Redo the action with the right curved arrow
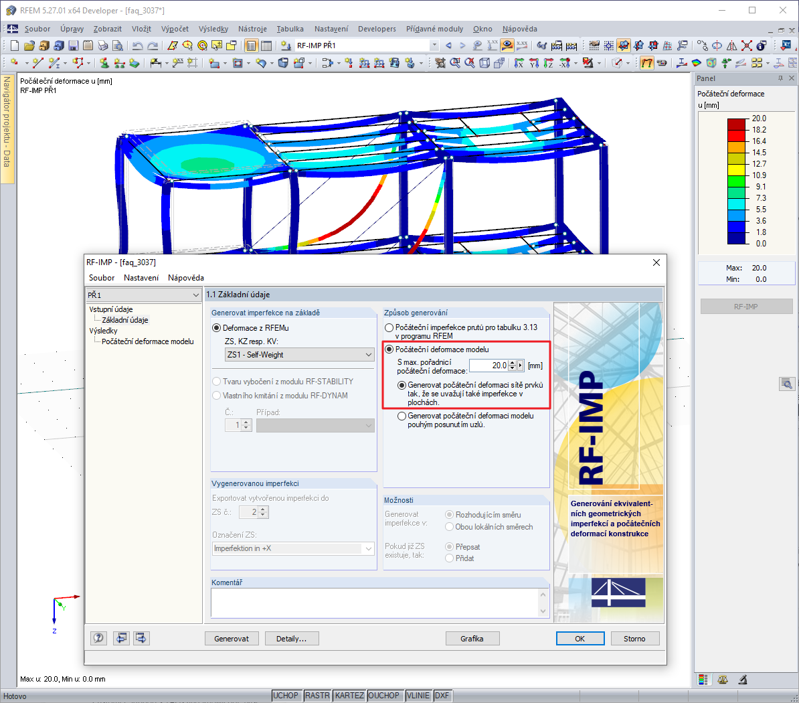Viewport: 799px width, 703px height. point(153,46)
